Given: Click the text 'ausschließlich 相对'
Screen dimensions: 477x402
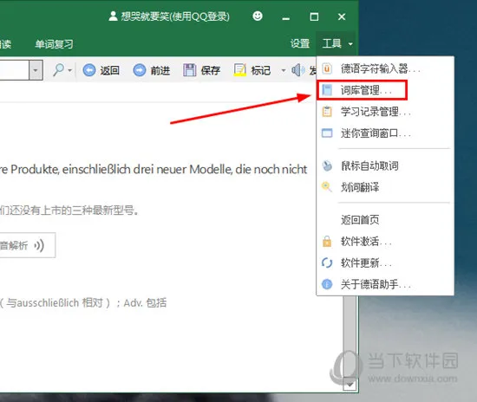Looking at the screenshot, I should [x=60, y=302].
